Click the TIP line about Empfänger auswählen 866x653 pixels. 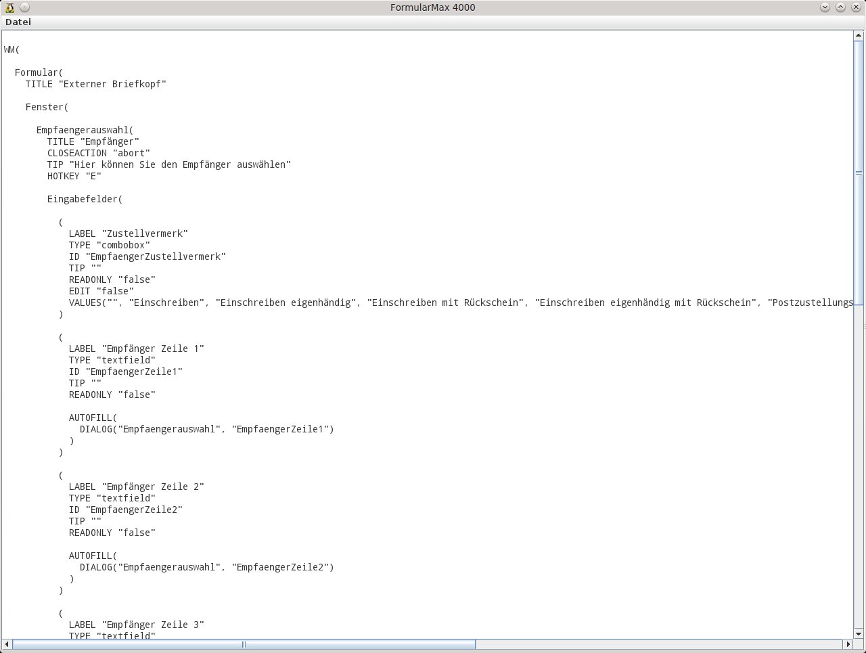pos(169,164)
